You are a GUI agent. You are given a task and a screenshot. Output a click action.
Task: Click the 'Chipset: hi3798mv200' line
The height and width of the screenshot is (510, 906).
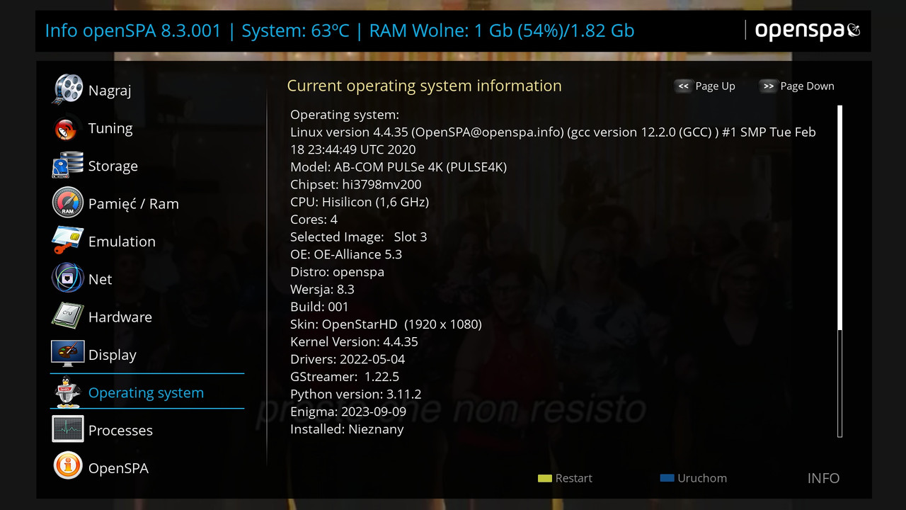pos(356,184)
